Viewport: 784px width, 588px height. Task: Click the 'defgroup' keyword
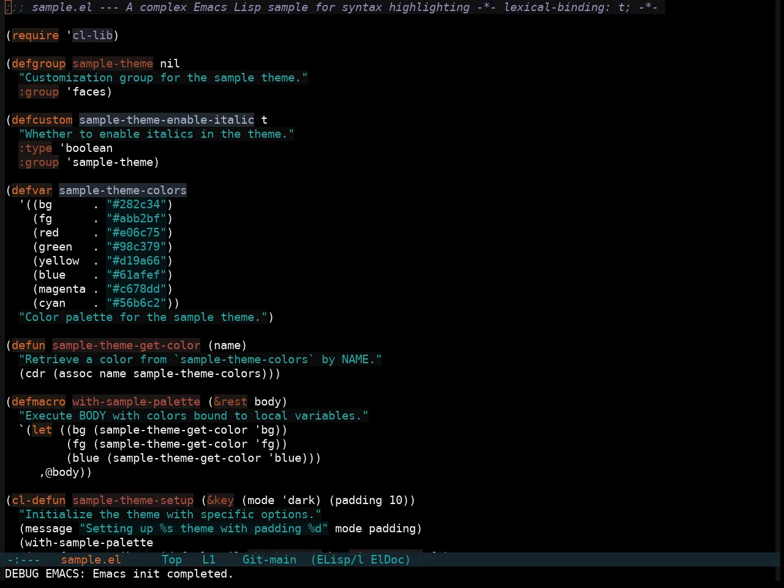coord(39,64)
